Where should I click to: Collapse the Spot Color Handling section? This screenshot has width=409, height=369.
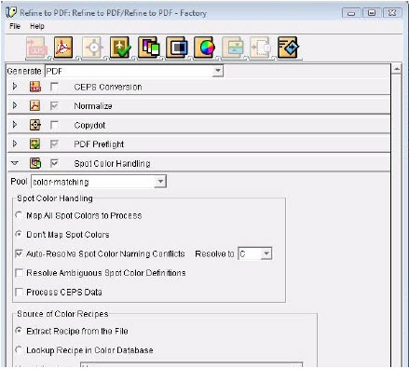click(15, 163)
